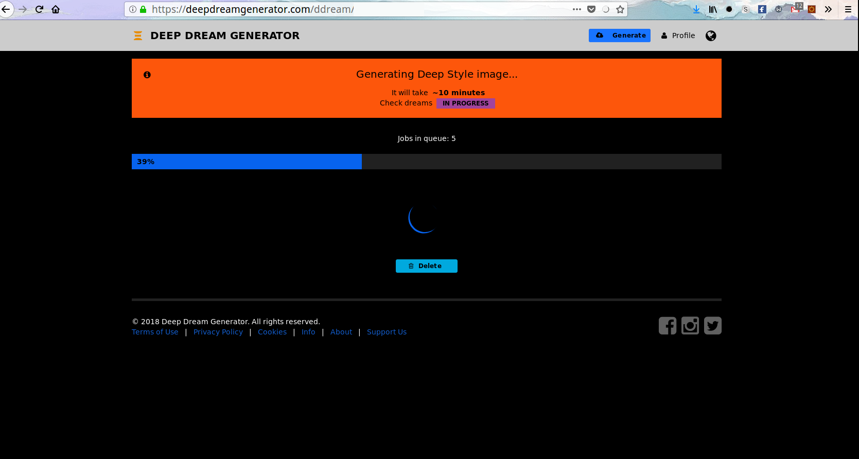Click the text 'Jobs in queue: 5'
Viewport: 859px width, 459px height.
[x=427, y=138]
